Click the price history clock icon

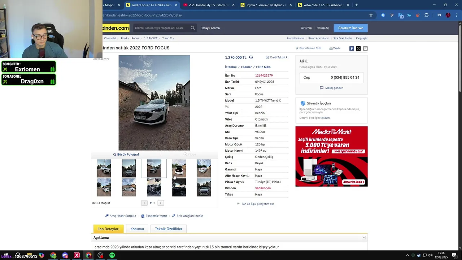pyautogui.click(x=251, y=57)
